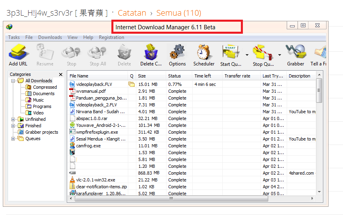
Task: Select the Panduan_pengguna_bo... file name
Action: 101,98
